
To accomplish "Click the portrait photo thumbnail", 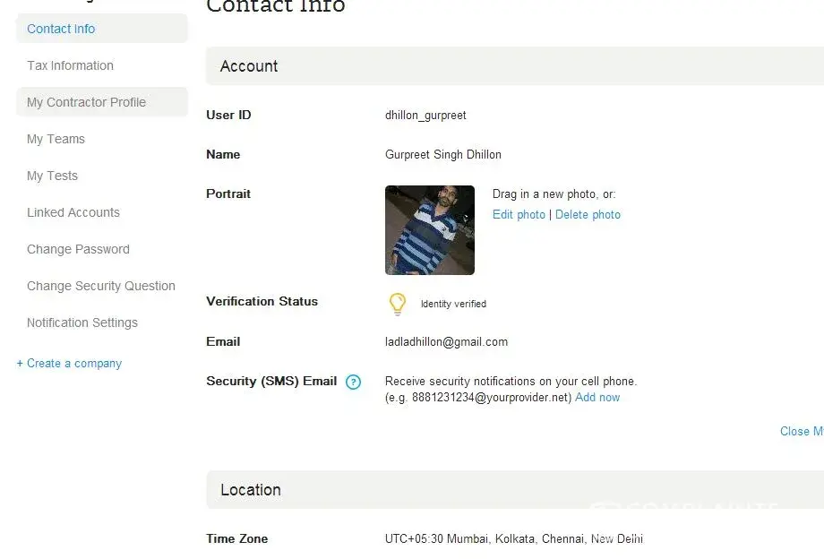I will 430,230.
